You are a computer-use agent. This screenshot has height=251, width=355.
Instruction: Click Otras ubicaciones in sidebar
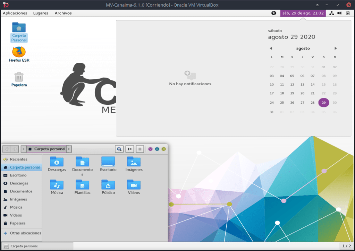click(x=25, y=233)
